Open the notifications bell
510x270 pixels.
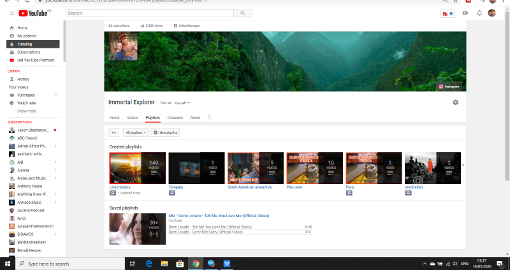point(478,13)
